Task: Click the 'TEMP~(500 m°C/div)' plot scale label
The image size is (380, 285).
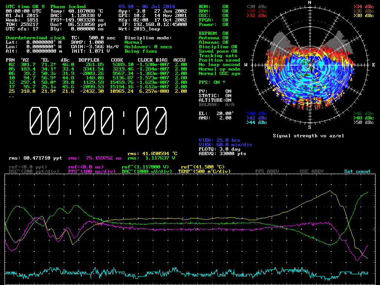Action: coord(204,171)
